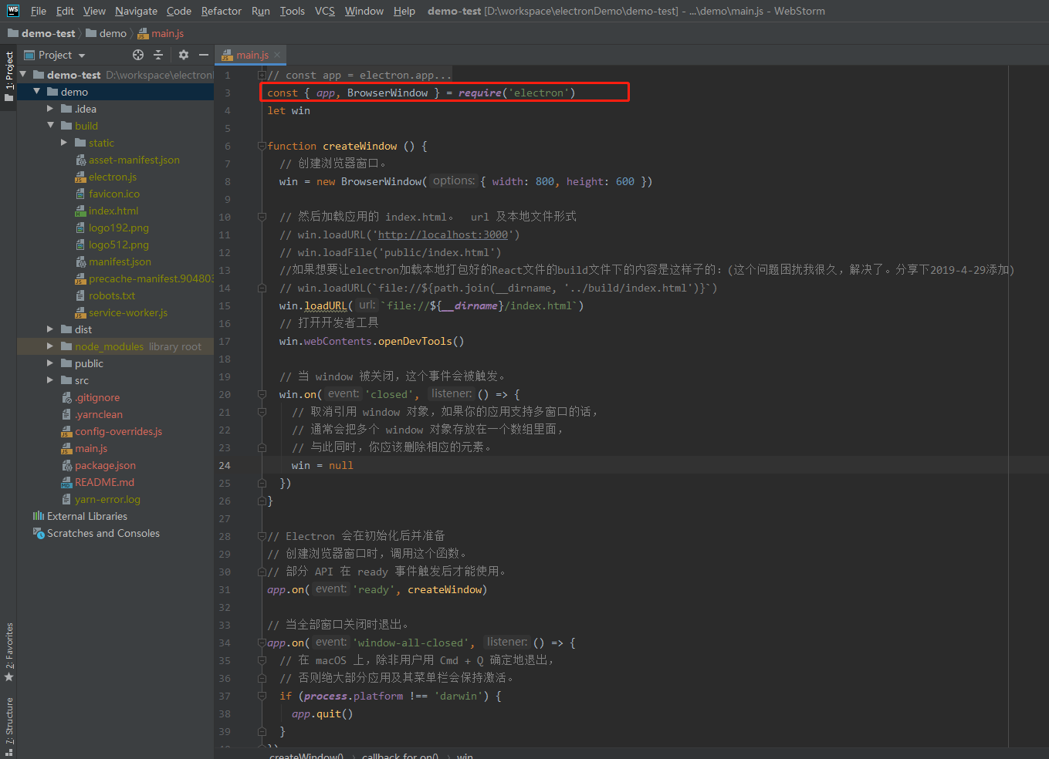The image size is (1049, 759).
Task: Open Project panel settings gear
Action: 184,55
